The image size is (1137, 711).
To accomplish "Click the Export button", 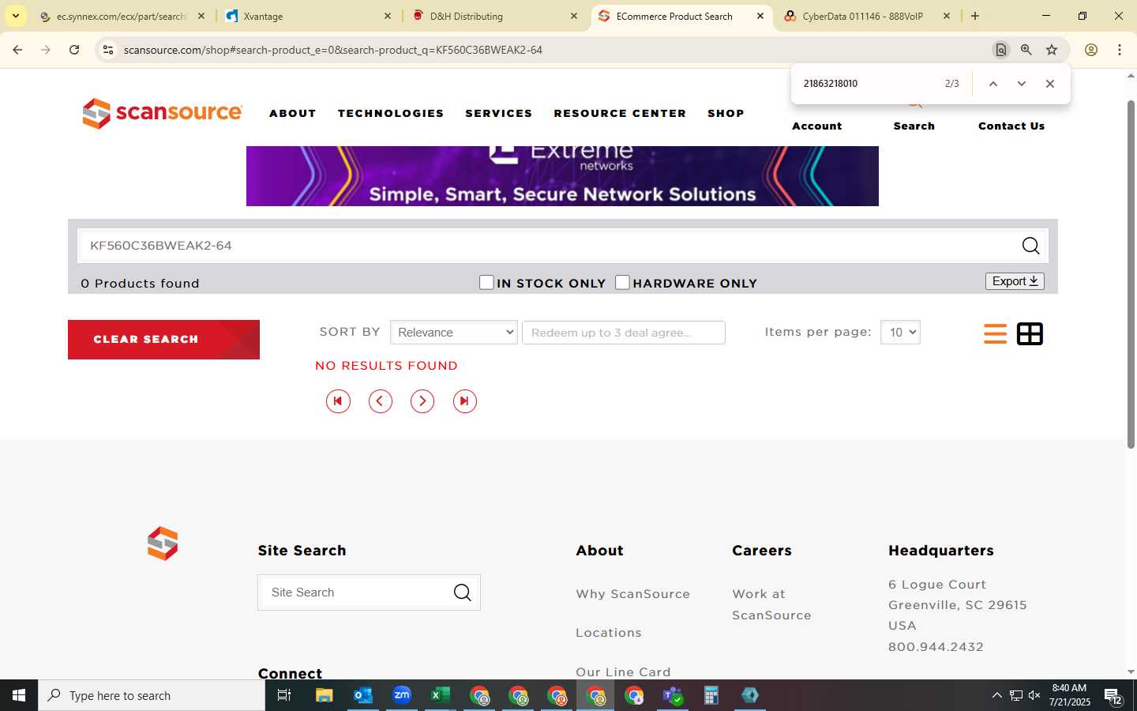I will pos(1015,281).
